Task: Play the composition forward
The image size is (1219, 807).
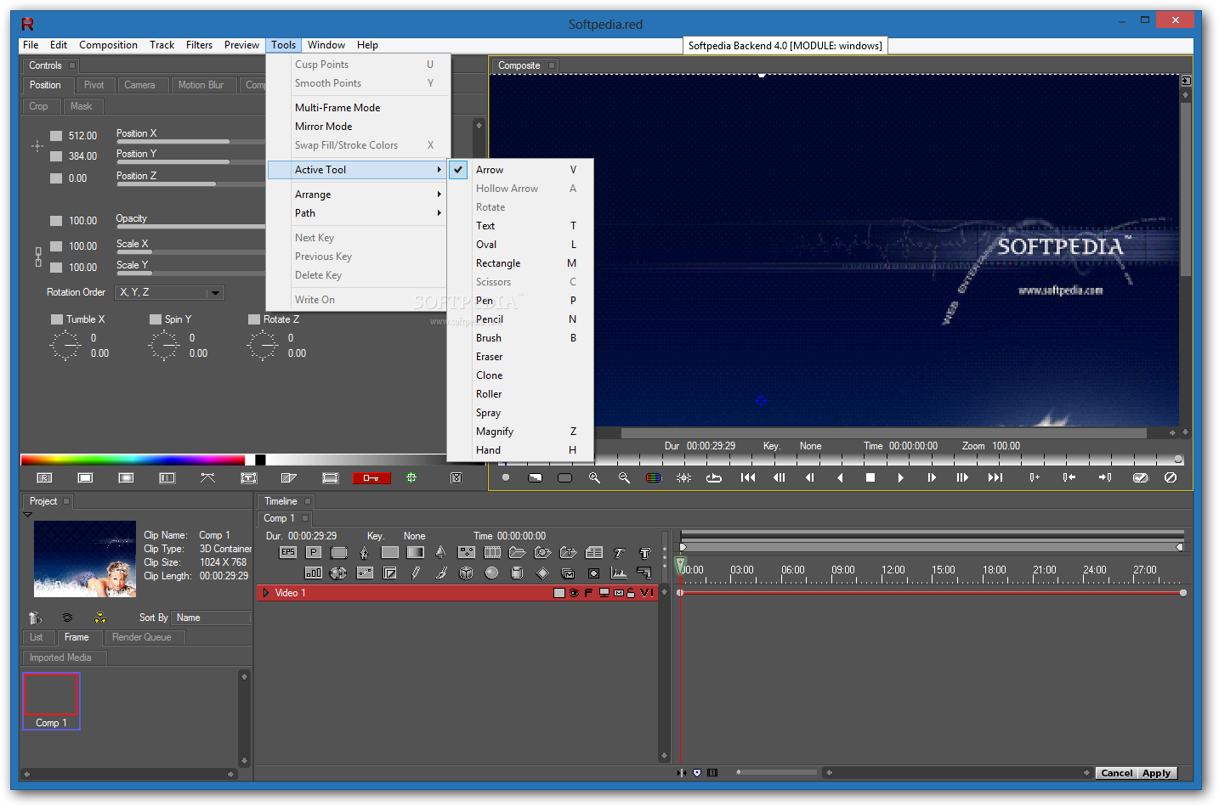Action: tap(900, 477)
